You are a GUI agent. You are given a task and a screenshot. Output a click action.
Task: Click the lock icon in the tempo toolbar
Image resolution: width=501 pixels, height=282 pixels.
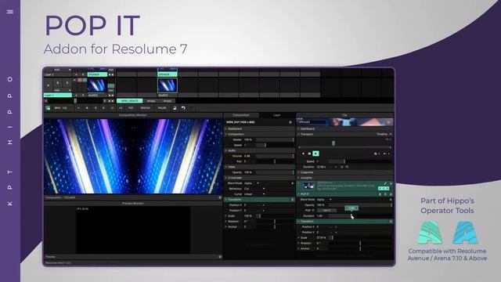click(x=175, y=108)
